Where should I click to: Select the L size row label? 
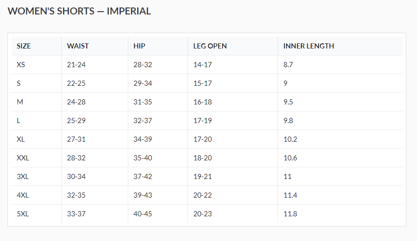point(19,121)
